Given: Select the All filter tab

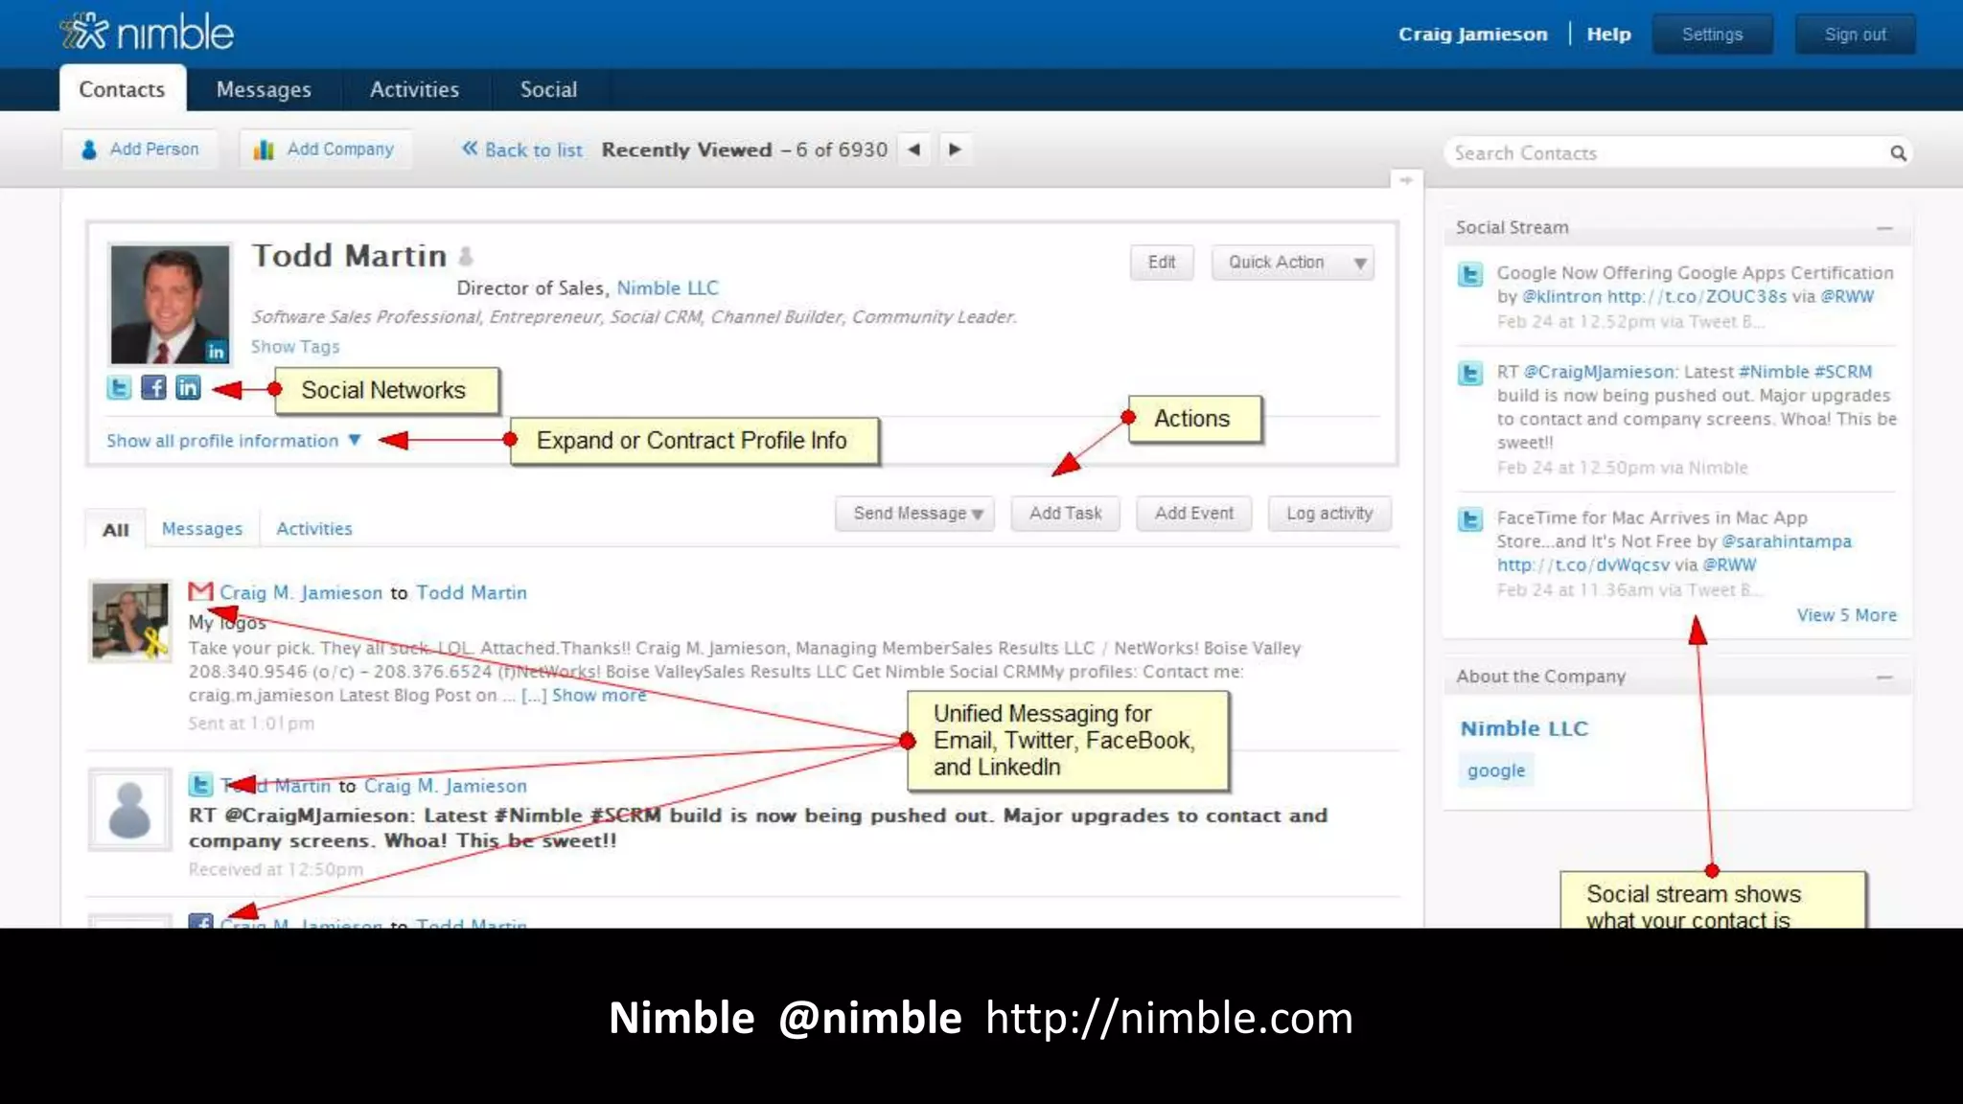Looking at the screenshot, I should pos(115,529).
